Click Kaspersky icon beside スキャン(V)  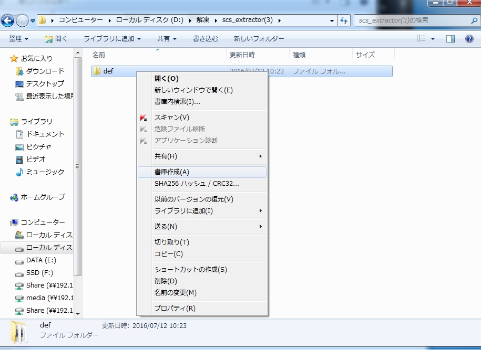tap(144, 118)
